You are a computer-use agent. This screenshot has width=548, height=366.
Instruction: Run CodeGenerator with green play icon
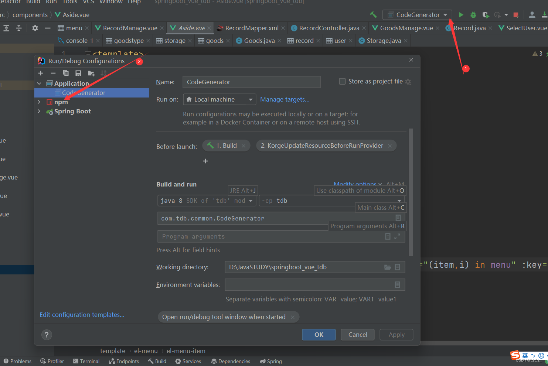(x=461, y=15)
